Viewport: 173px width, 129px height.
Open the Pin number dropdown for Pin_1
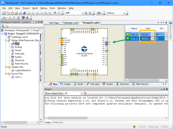(166, 34)
